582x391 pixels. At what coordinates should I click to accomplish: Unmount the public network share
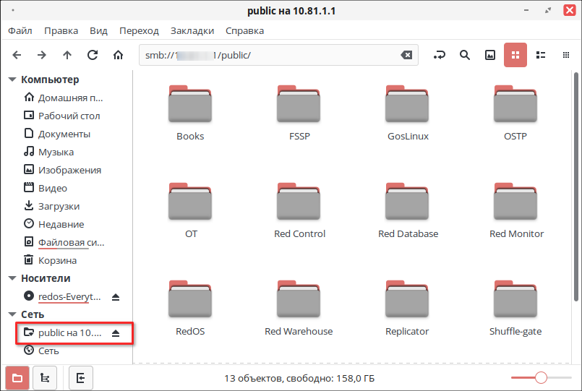pyautogui.click(x=116, y=333)
